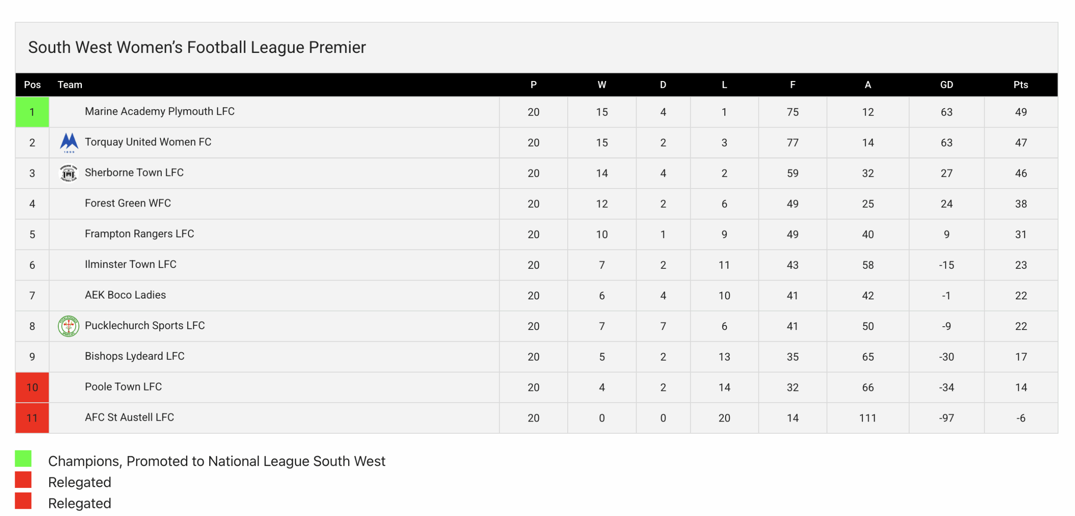Click the green position 1 cell
This screenshot has width=1075, height=516.
[x=32, y=112]
